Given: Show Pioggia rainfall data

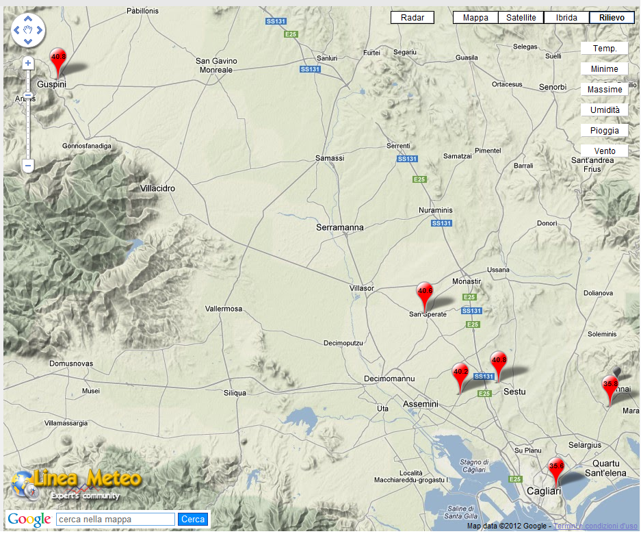Looking at the screenshot, I should pos(605,131).
